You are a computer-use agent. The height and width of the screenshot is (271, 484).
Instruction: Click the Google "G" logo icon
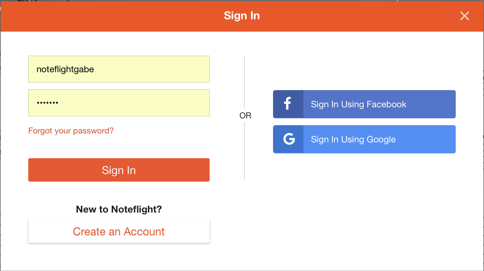[x=289, y=139]
